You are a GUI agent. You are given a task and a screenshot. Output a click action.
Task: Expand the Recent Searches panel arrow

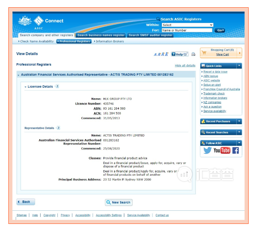point(239,132)
